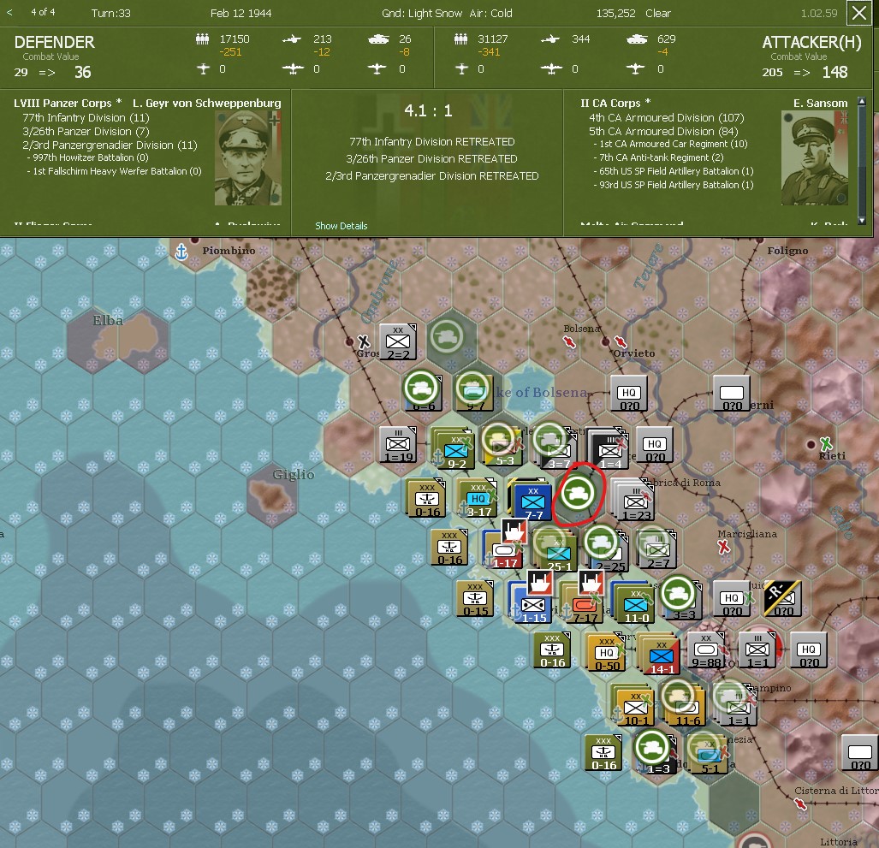The width and height of the screenshot is (879, 848).
Task: Go to the previous combat report arrow
Action: 9,12
